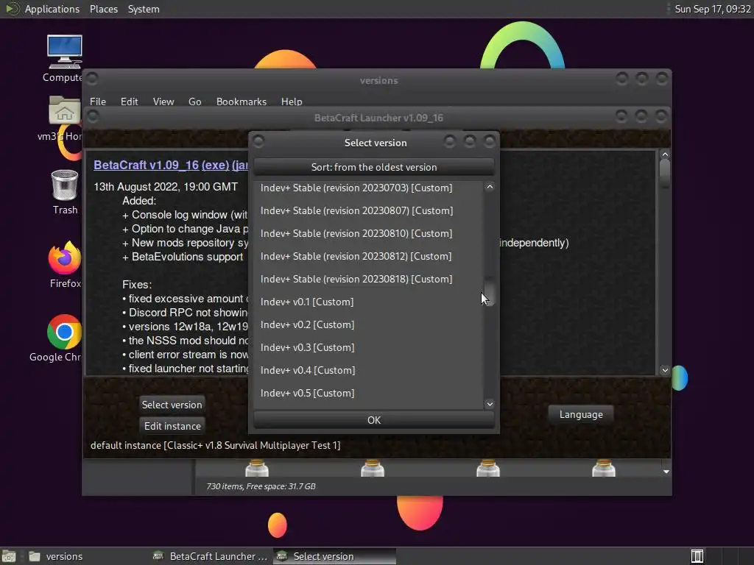Select Indev+ v0.5 [Custom] entry
Screen dimensions: 754x565
(368, 393)
